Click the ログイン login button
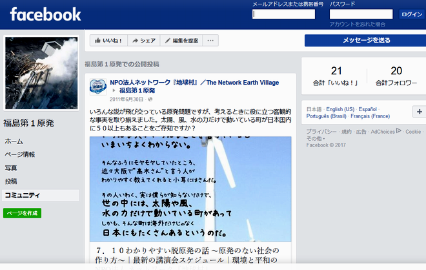 [x=412, y=14]
